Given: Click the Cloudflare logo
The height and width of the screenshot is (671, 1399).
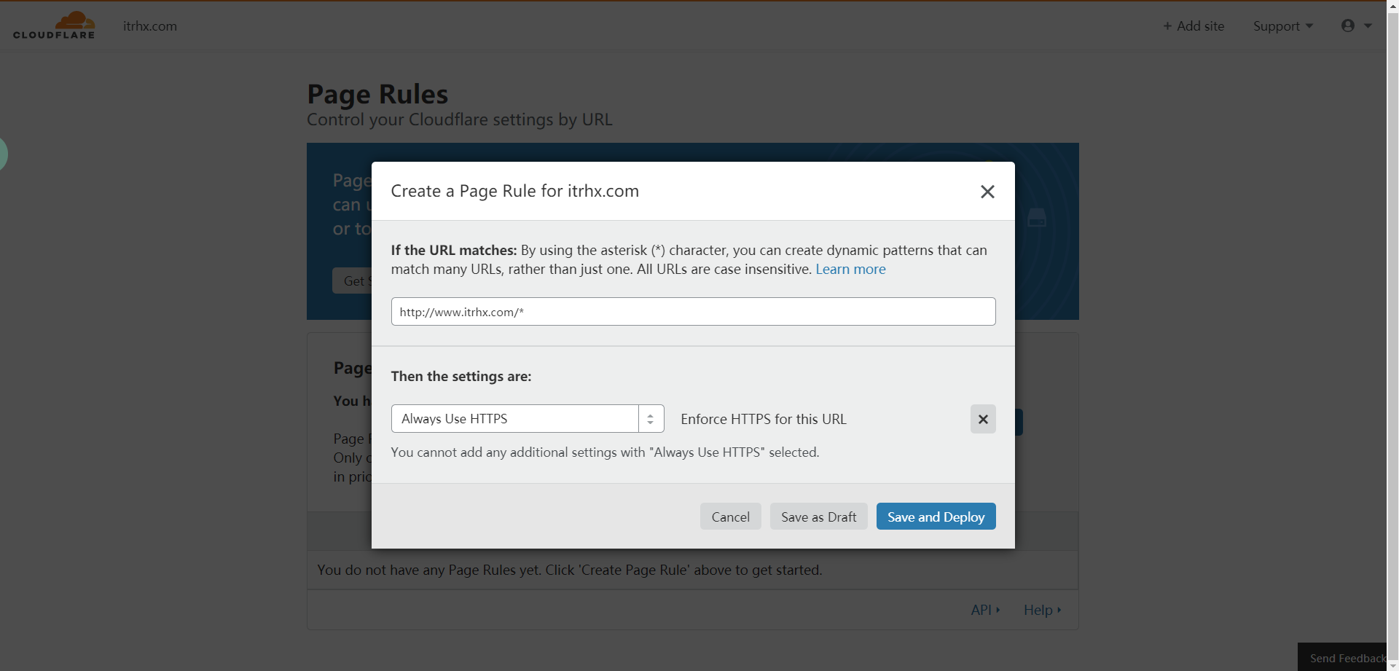Looking at the screenshot, I should coord(54,25).
